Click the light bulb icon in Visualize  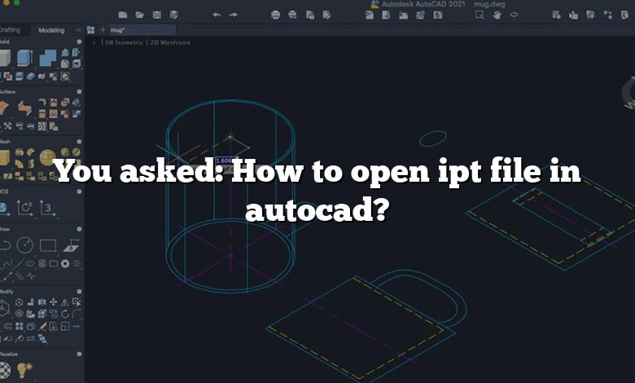point(24,371)
